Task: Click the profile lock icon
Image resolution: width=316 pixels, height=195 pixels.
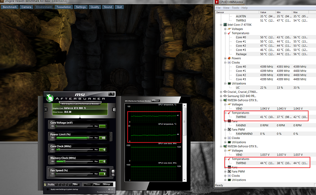Action: [x=45, y=184]
